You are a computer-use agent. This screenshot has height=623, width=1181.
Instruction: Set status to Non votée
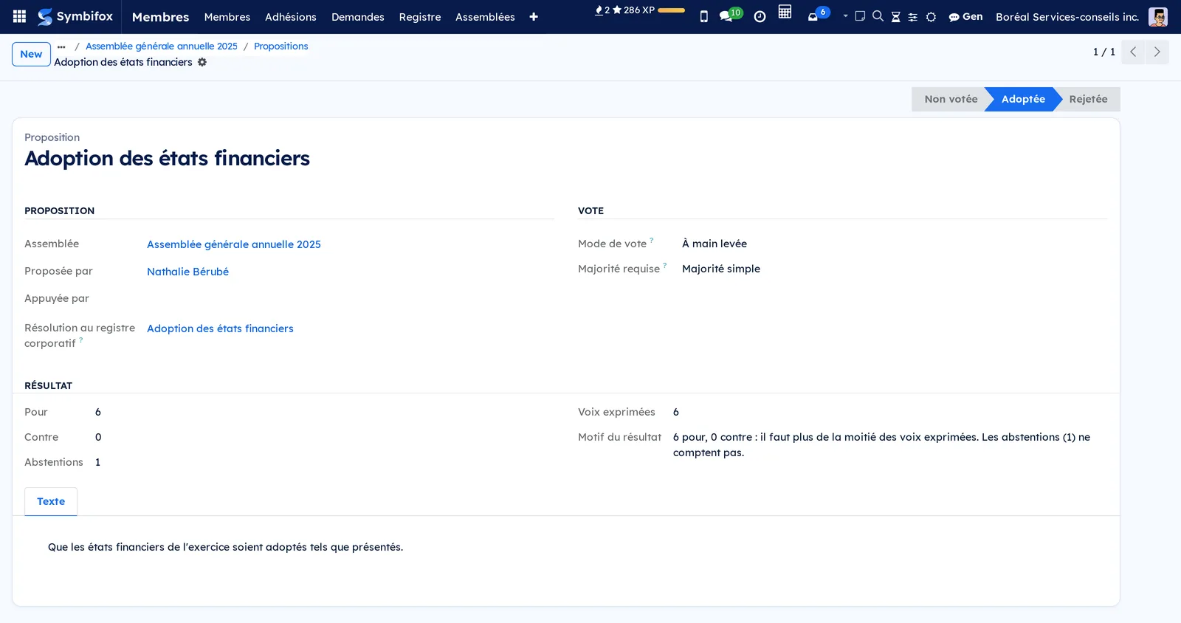[951, 99]
